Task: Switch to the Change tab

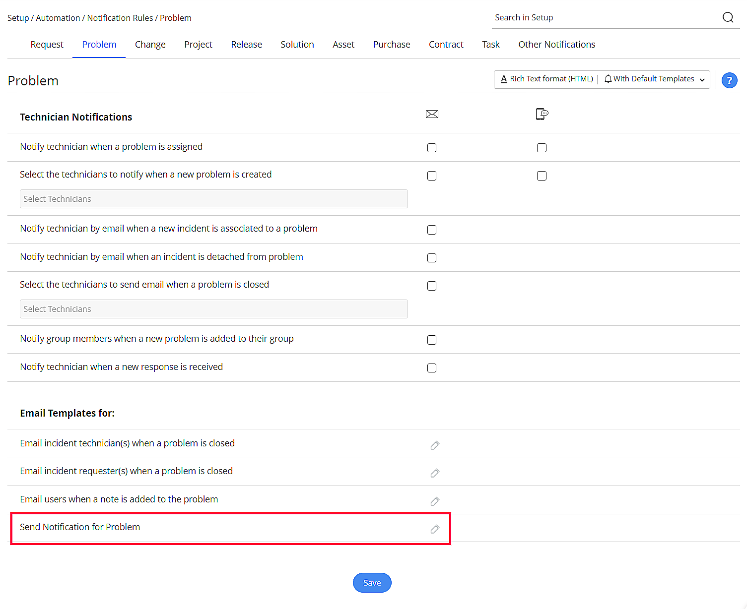Action: pyautogui.click(x=150, y=45)
